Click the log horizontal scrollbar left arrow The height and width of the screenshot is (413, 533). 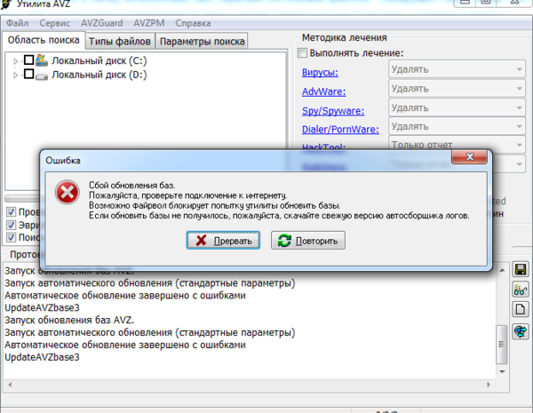click(10, 385)
